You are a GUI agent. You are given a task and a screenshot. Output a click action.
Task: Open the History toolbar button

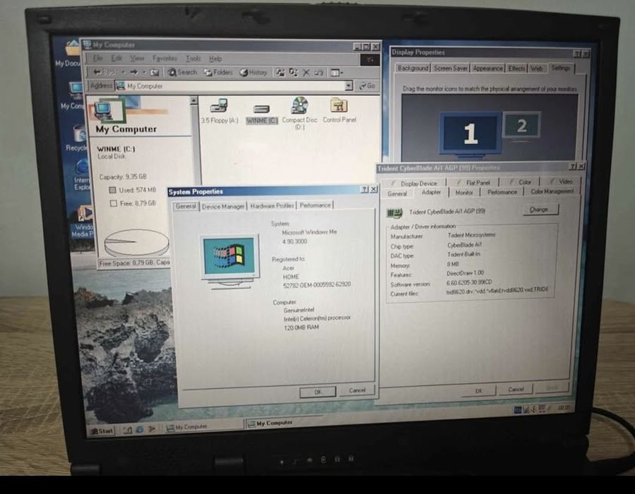point(254,73)
